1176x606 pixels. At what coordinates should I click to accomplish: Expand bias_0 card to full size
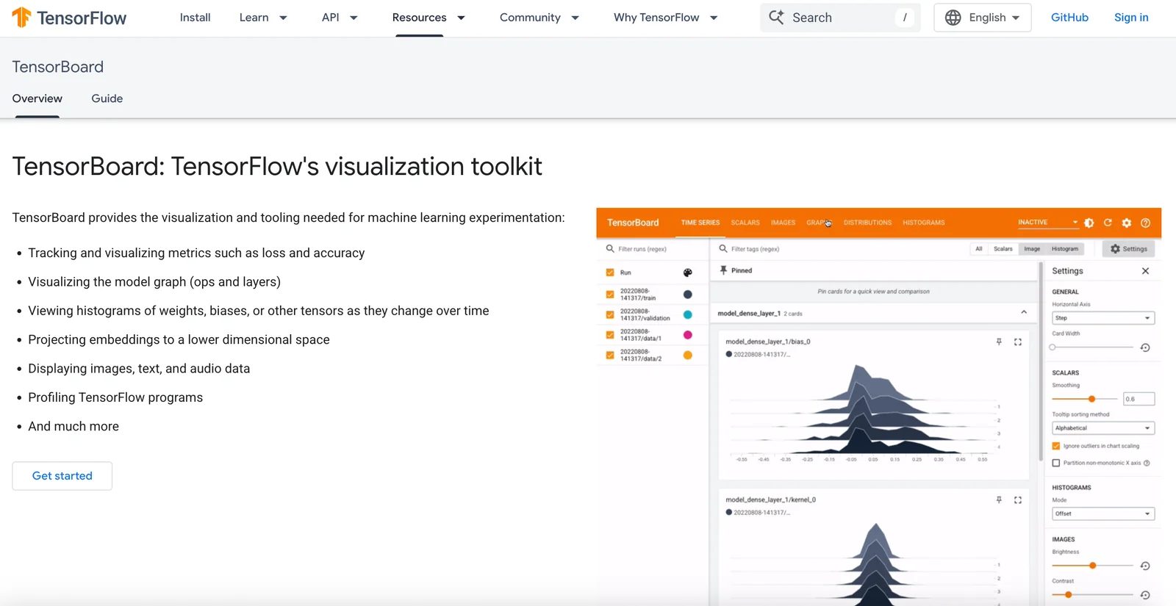tap(1018, 342)
